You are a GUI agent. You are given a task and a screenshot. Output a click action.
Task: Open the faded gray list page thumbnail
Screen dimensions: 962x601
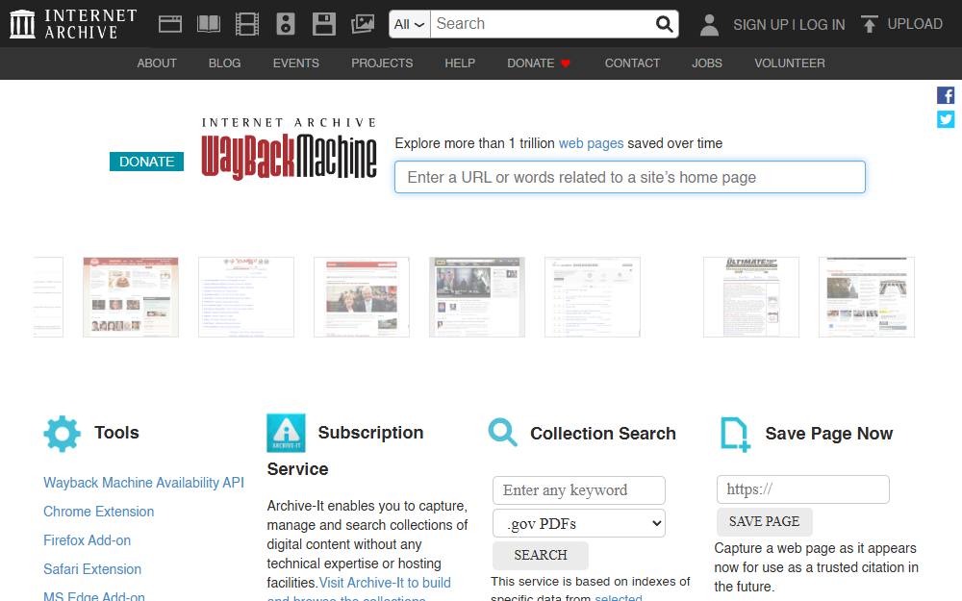pos(592,297)
